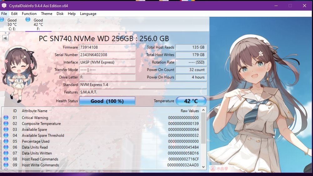Image resolution: width=313 pixels, height=176 pixels.
Task: Click the CrystalDiskInfo app icon in title bar
Action: (x=4, y=6)
